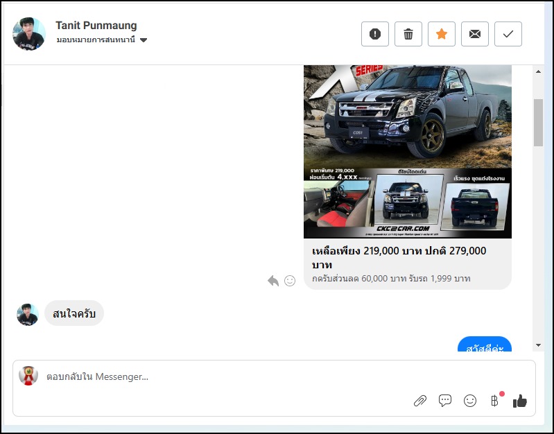Click the chat scrollbar up arrow
Screen dimensions: 554x434
[538, 71]
